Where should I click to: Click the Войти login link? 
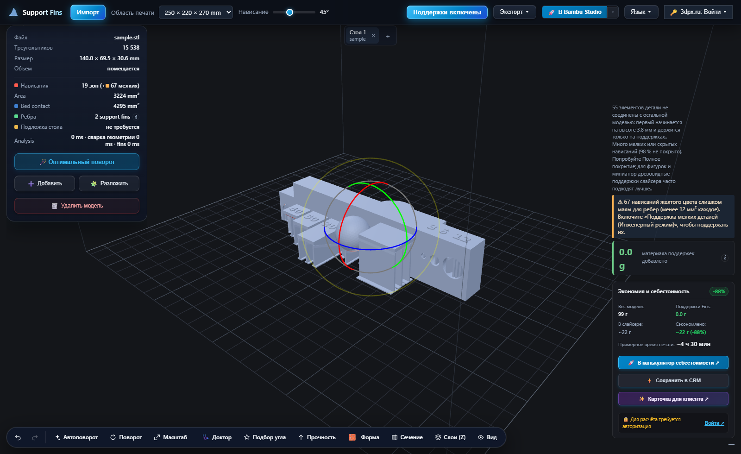714,423
